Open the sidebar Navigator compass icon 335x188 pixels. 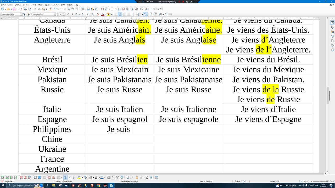click(x=332, y=36)
